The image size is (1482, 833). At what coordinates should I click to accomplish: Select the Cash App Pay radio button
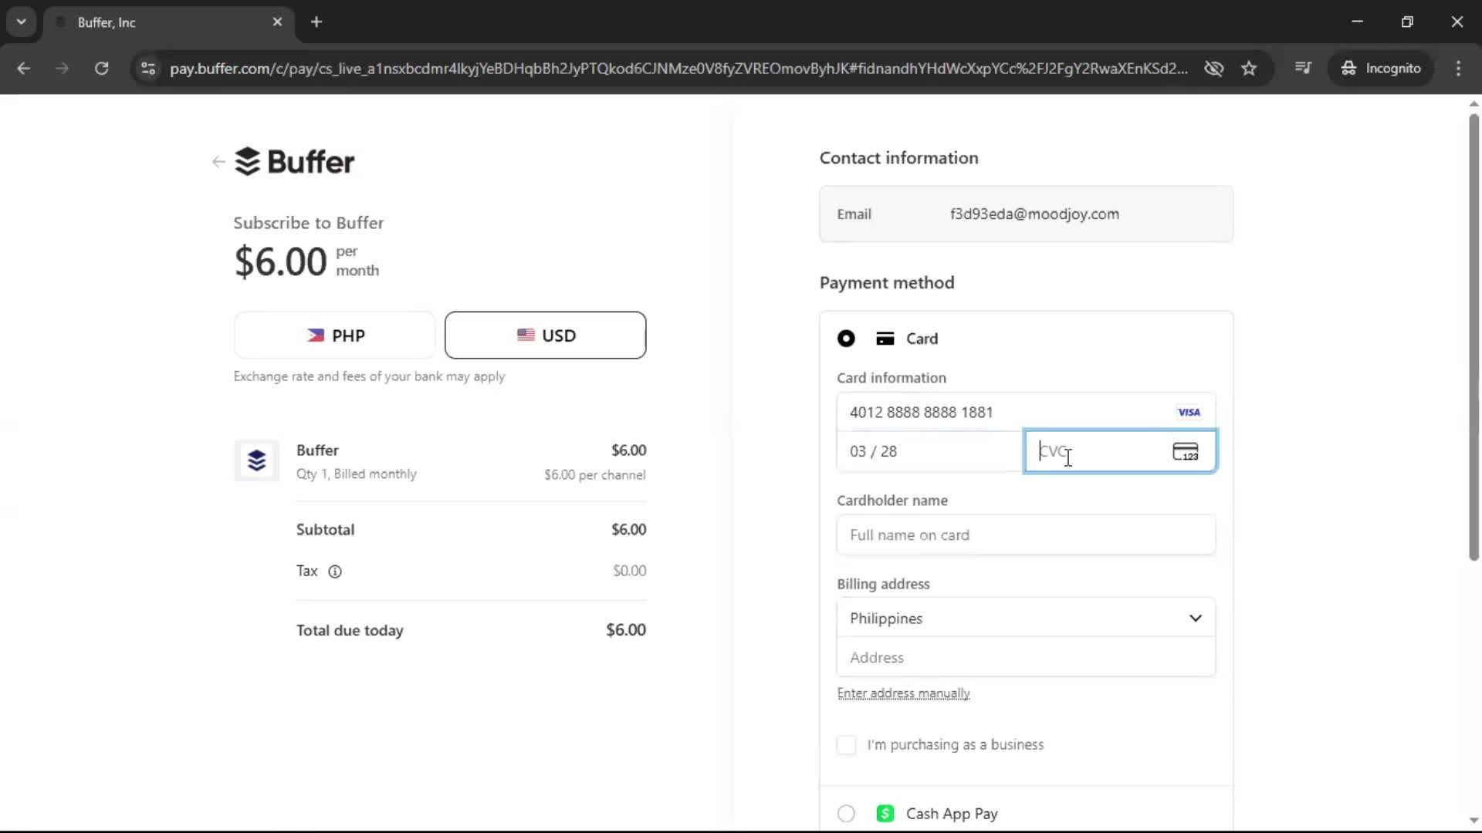(x=846, y=813)
